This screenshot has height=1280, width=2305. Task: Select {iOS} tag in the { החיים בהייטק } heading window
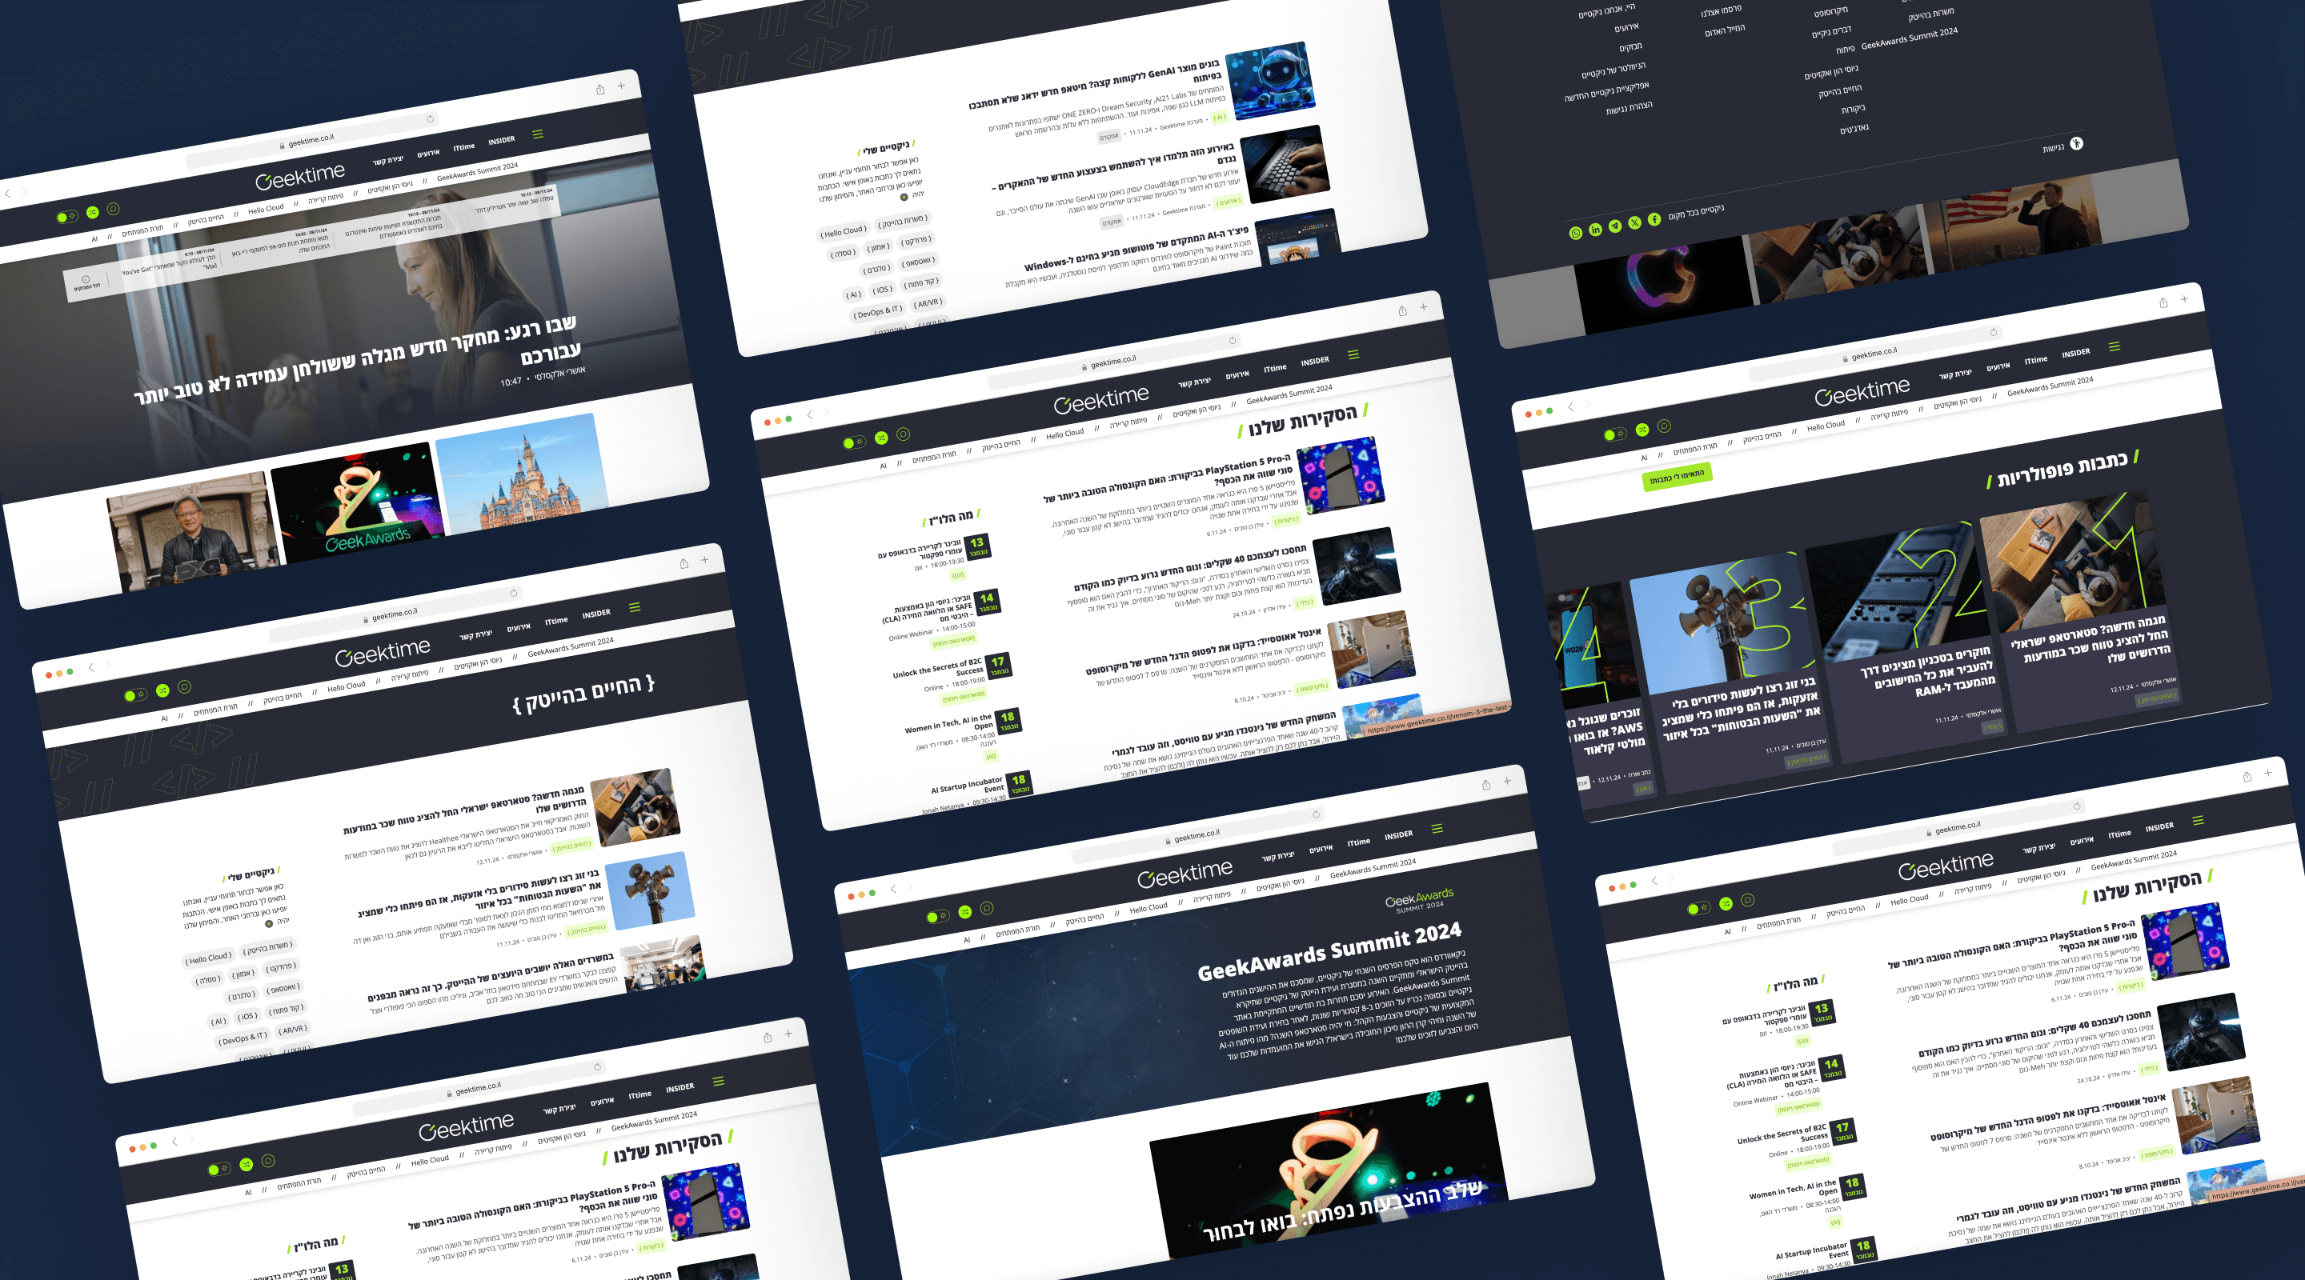248,1016
